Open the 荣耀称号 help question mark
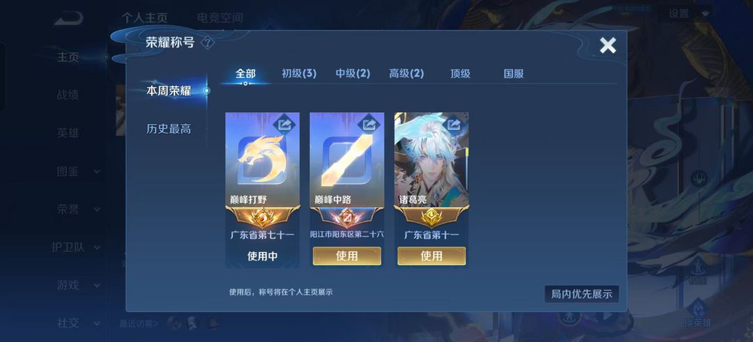This screenshot has height=342, width=753. [208, 43]
